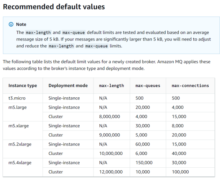Click the 30,000 max-queues value for m5.xlarge
Viewport: 220px width, 179px height.
point(143,126)
